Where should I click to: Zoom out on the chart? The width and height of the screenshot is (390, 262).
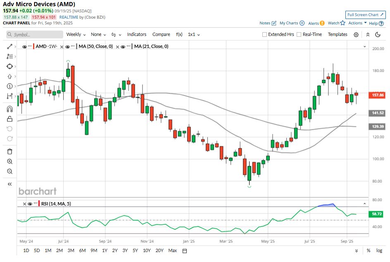[10, 171]
